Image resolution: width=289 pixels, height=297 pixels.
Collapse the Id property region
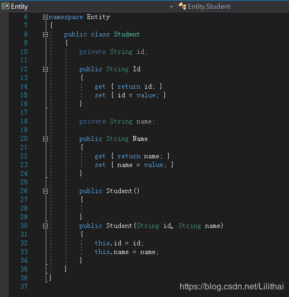[45, 69]
